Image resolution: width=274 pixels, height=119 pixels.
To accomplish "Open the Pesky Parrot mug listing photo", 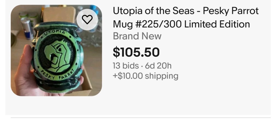I will (x=56, y=50).
